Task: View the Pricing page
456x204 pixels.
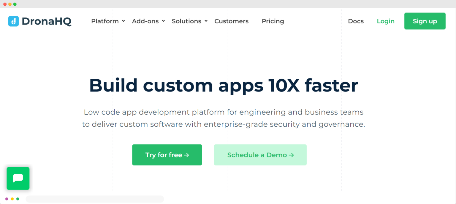Action: (273, 21)
